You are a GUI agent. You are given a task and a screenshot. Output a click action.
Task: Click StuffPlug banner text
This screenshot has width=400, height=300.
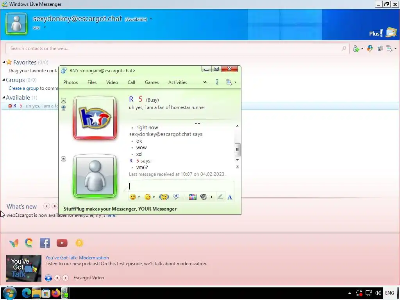[120, 209]
